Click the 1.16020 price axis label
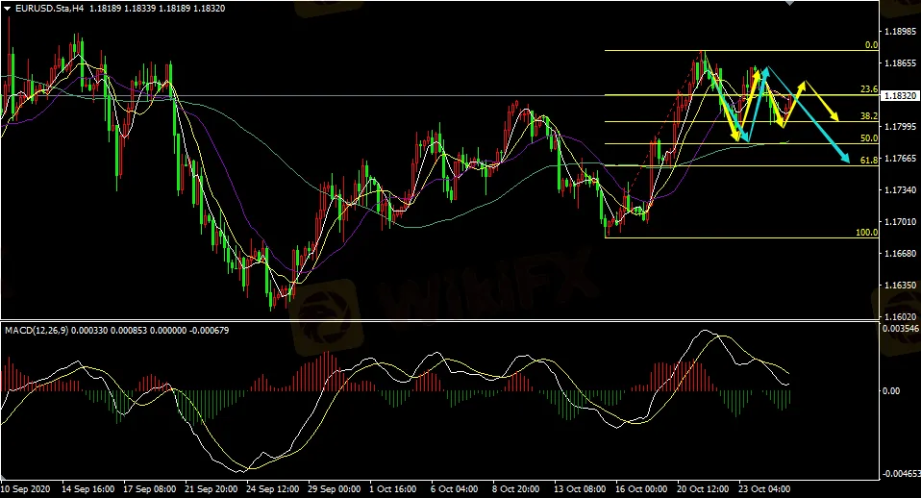Viewport: 921px width, 498px height. [899, 316]
